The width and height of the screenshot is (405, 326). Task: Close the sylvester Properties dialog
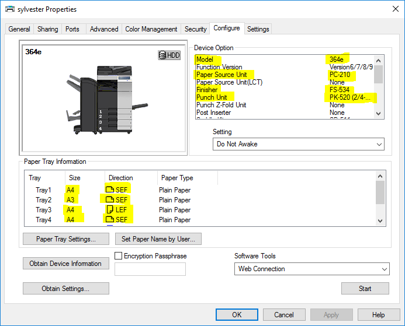(x=396, y=9)
